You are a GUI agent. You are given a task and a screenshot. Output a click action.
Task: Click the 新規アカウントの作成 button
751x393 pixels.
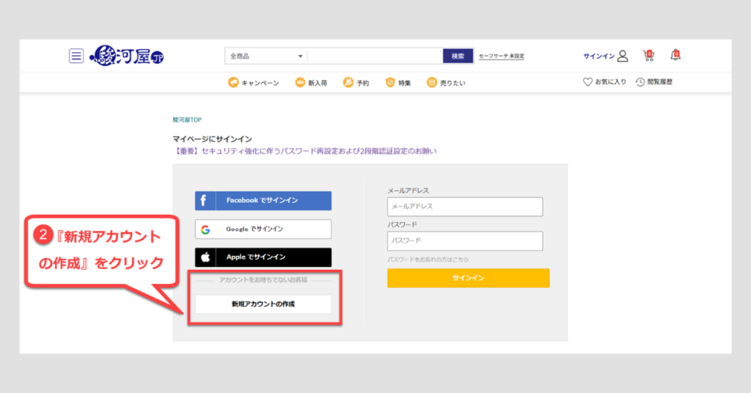[263, 304]
